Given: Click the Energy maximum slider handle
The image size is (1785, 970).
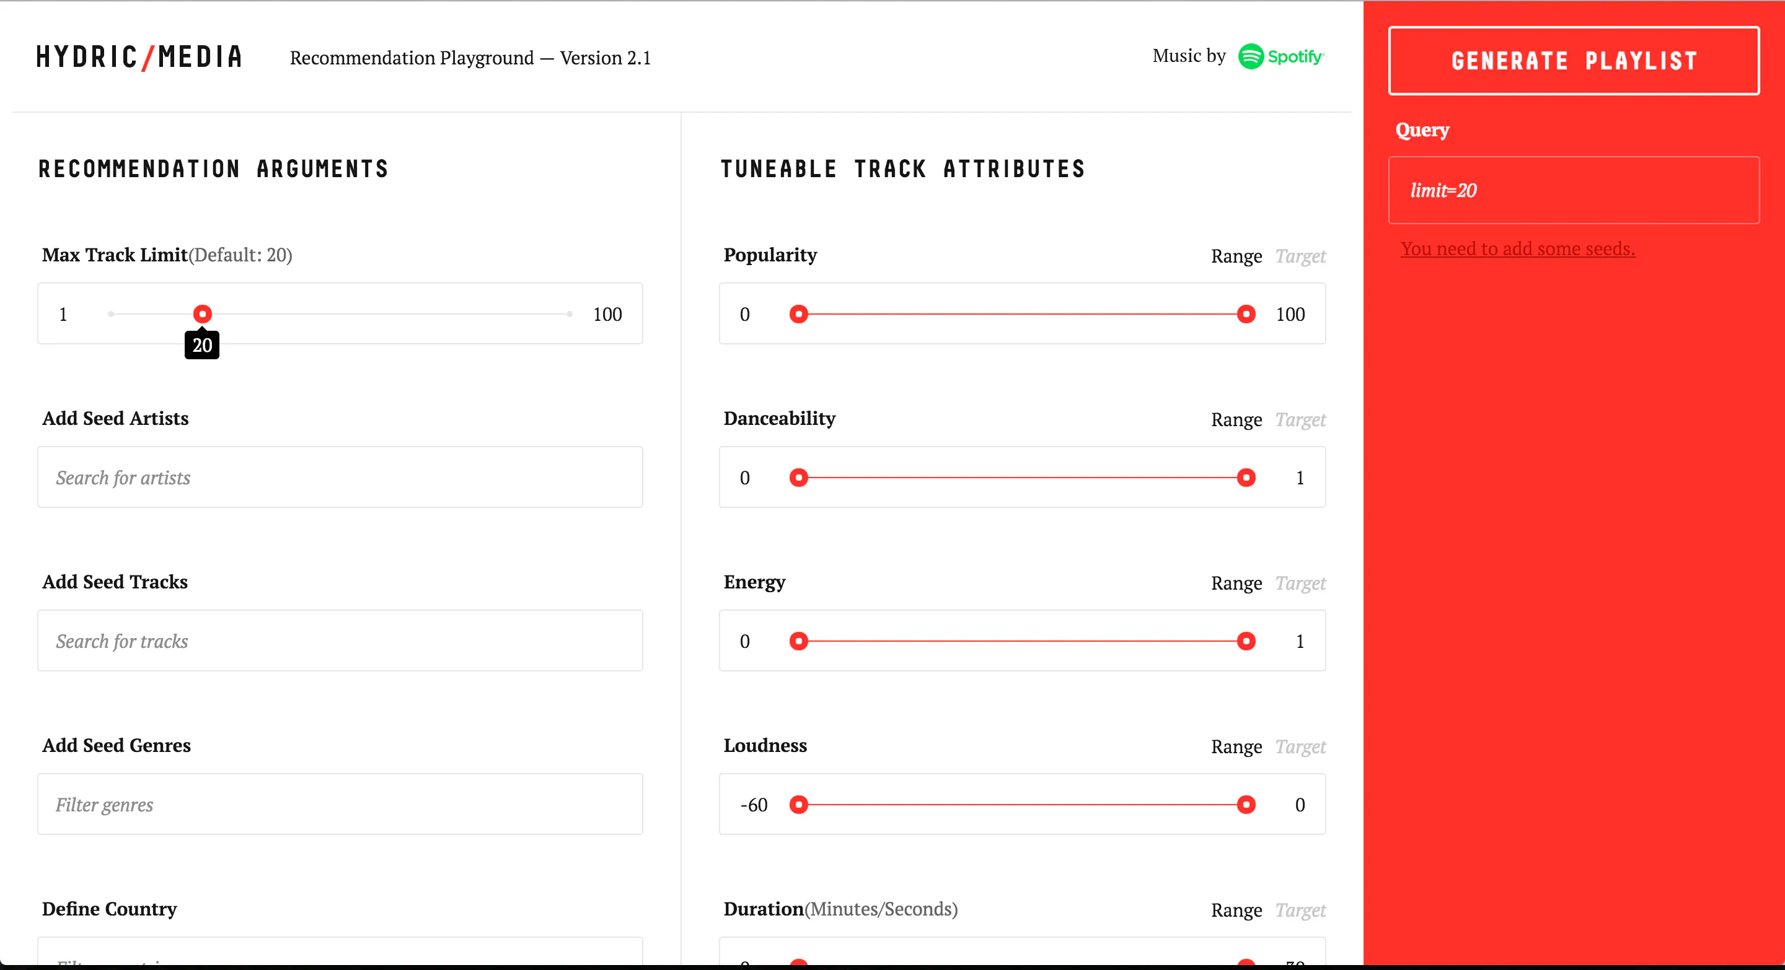Looking at the screenshot, I should click(x=1246, y=641).
